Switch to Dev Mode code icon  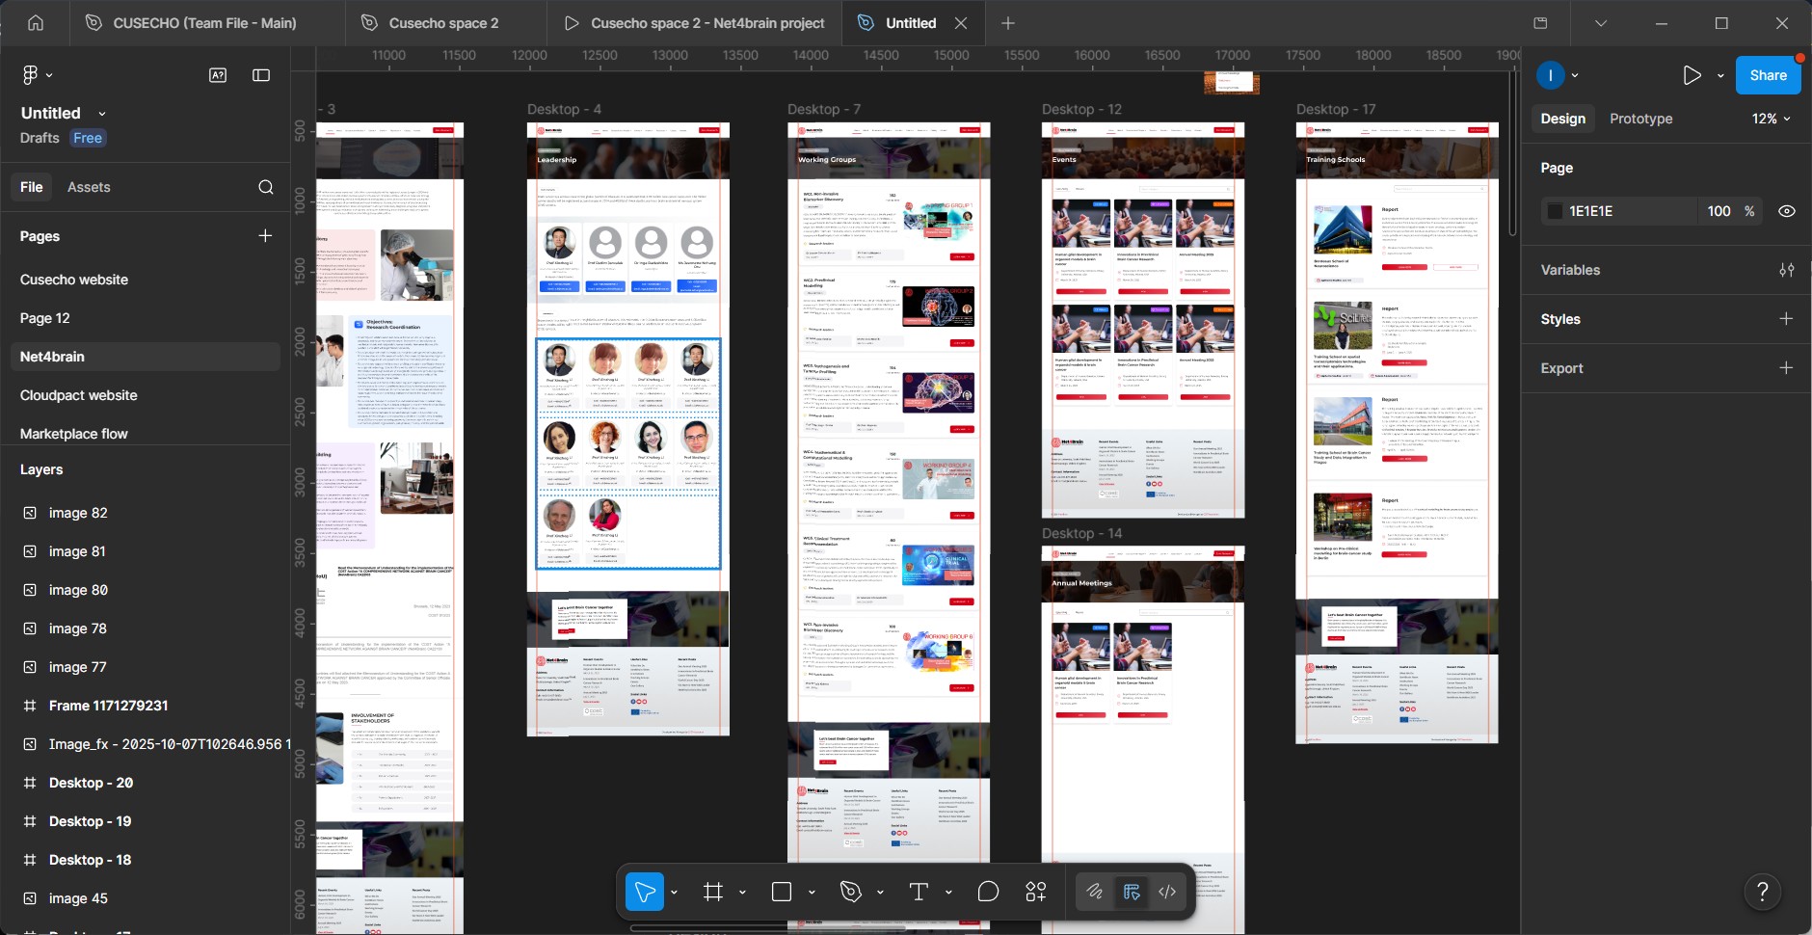(1167, 892)
